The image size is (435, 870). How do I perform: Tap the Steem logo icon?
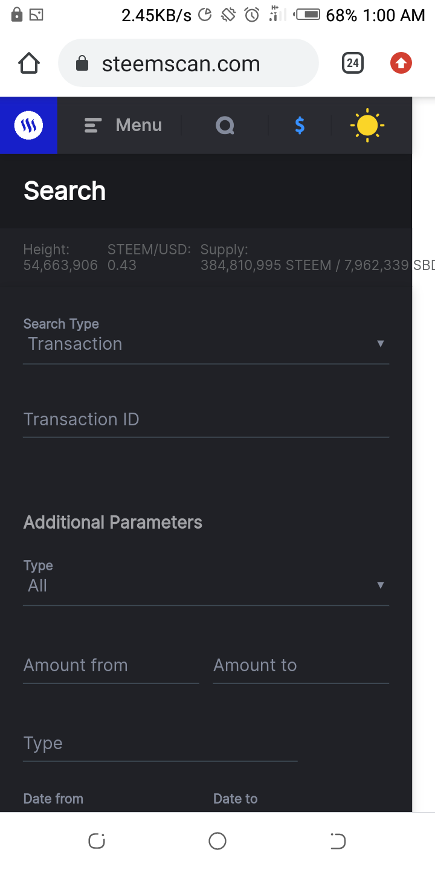tap(28, 125)
